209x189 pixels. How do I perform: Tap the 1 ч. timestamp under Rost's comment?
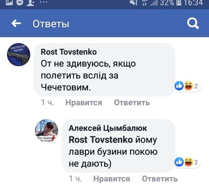46,103
